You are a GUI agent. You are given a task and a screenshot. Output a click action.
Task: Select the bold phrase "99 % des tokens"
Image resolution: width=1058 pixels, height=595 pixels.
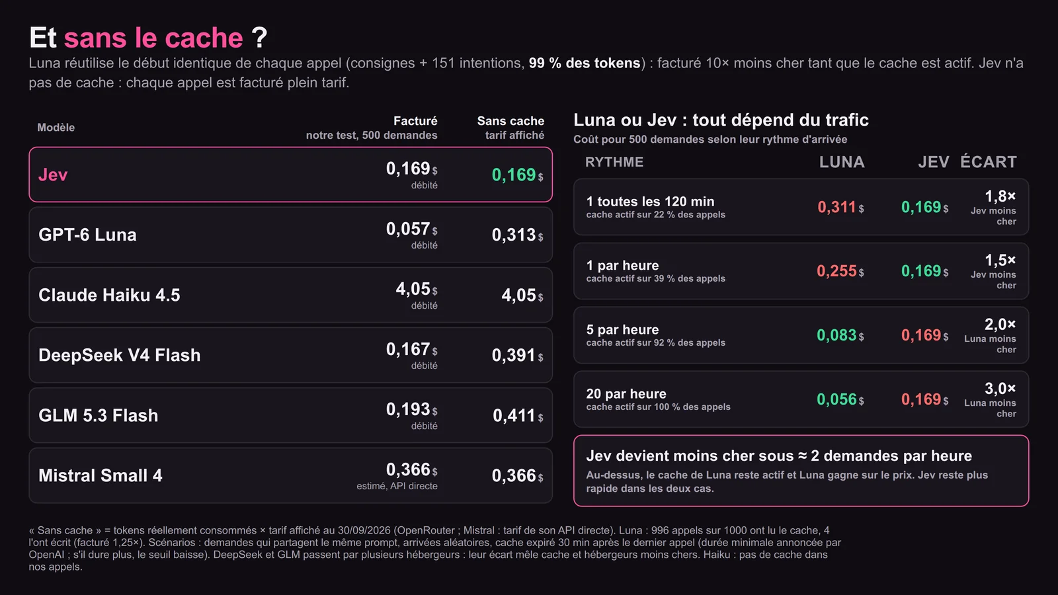point(585,63)
